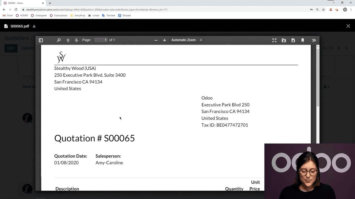Click the PDF open file icon

point(284,40)
